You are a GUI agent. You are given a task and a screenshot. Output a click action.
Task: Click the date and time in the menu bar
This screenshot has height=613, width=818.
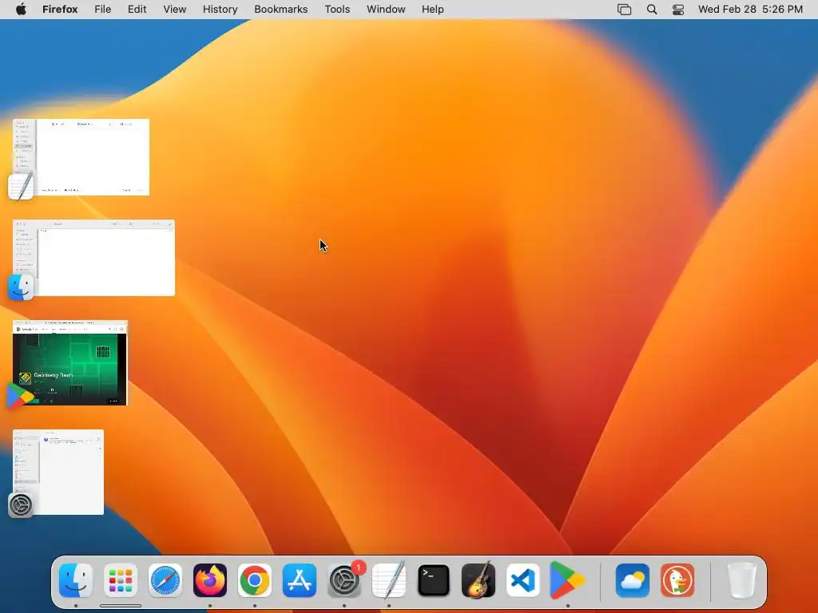[x=750, y=10]
